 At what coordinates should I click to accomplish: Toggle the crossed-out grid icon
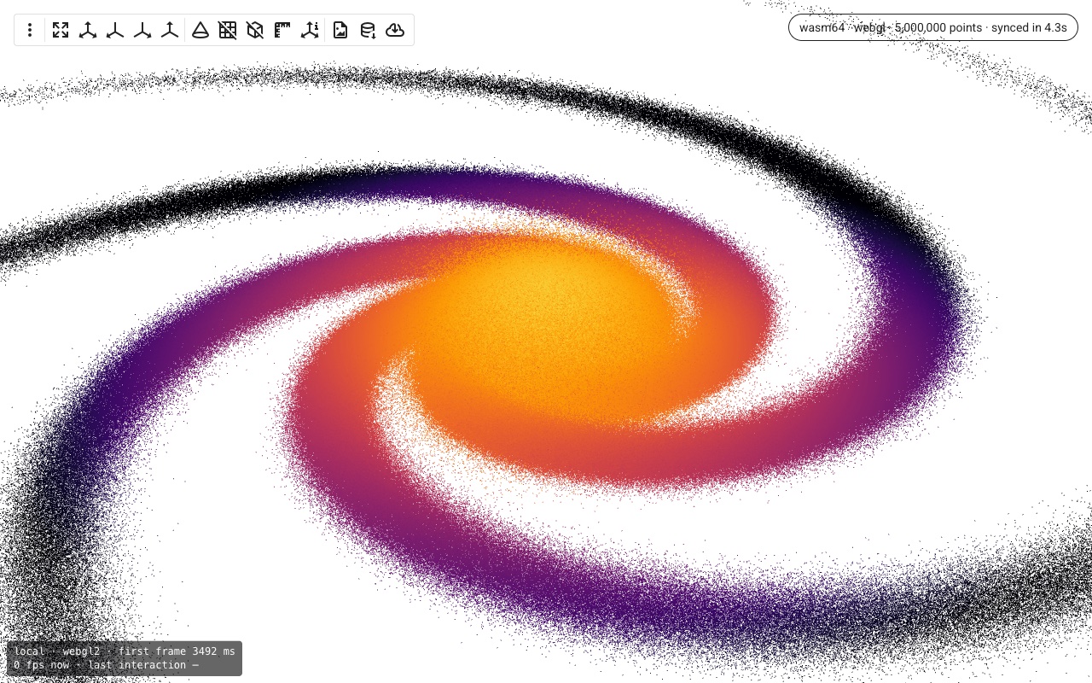pos(228,30)
